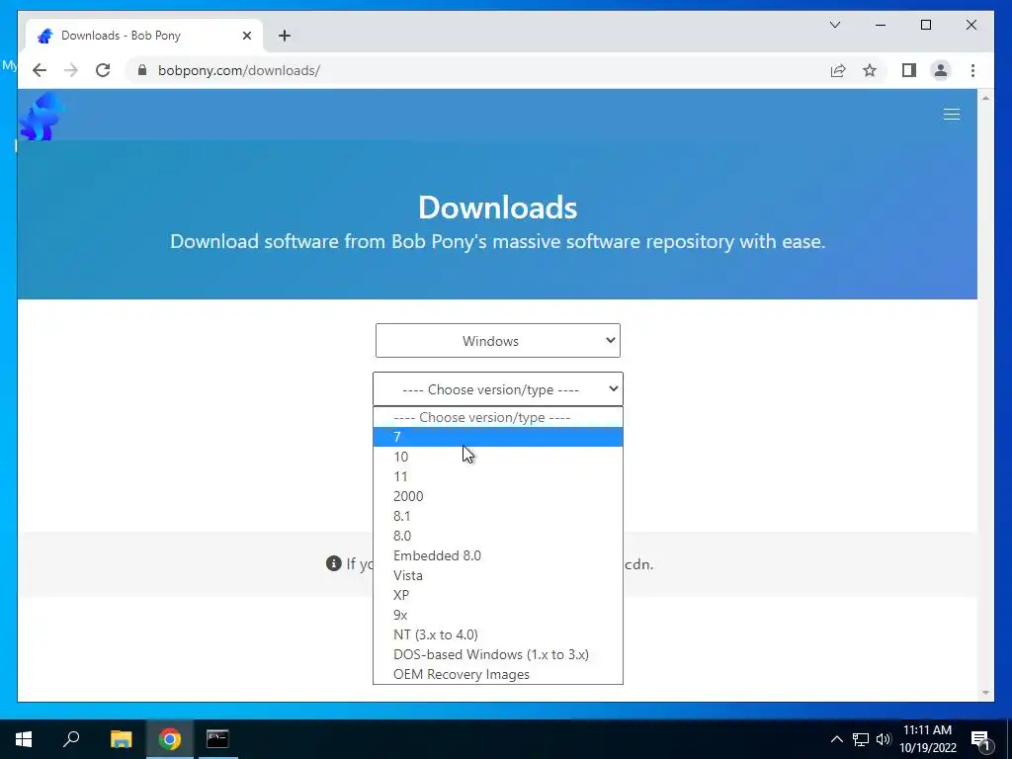This screenshot has width=1012, height=759.
Task: Open the Chrome profile avatar
Action: coord(941,70)
